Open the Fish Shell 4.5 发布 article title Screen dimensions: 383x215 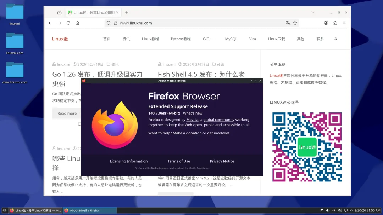tap(201, 74)
